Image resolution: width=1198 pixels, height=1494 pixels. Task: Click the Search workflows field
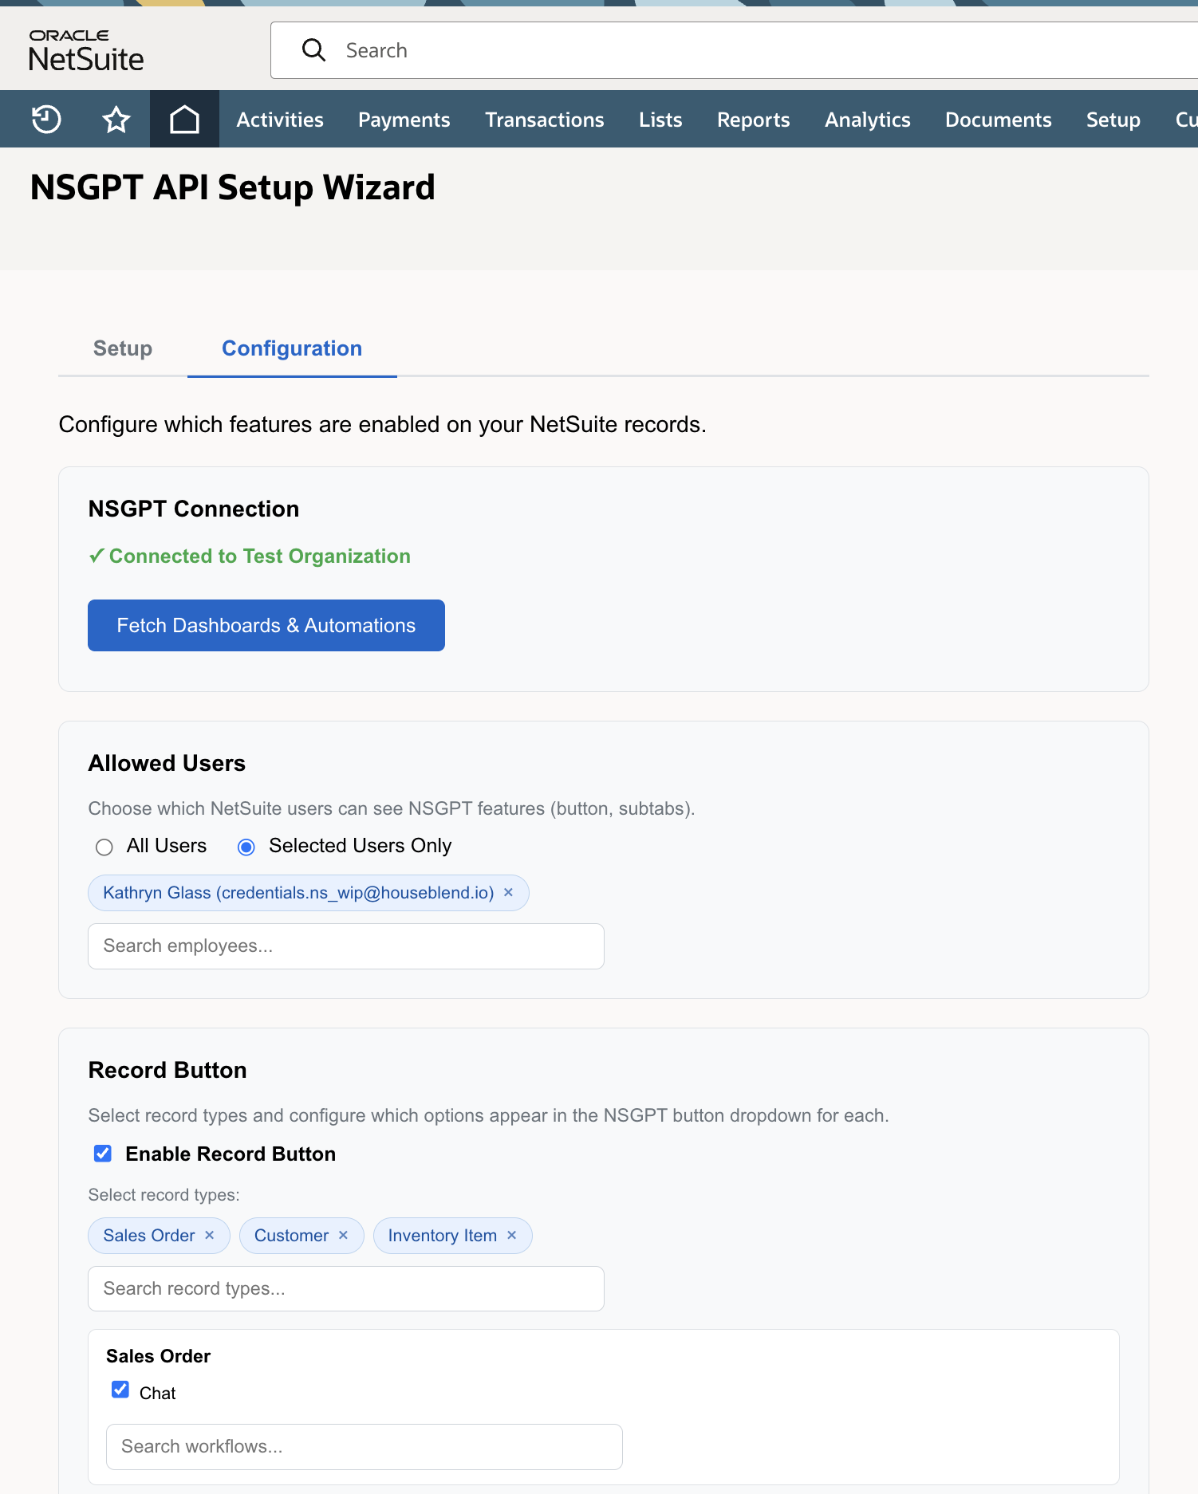click(363, 1446)
